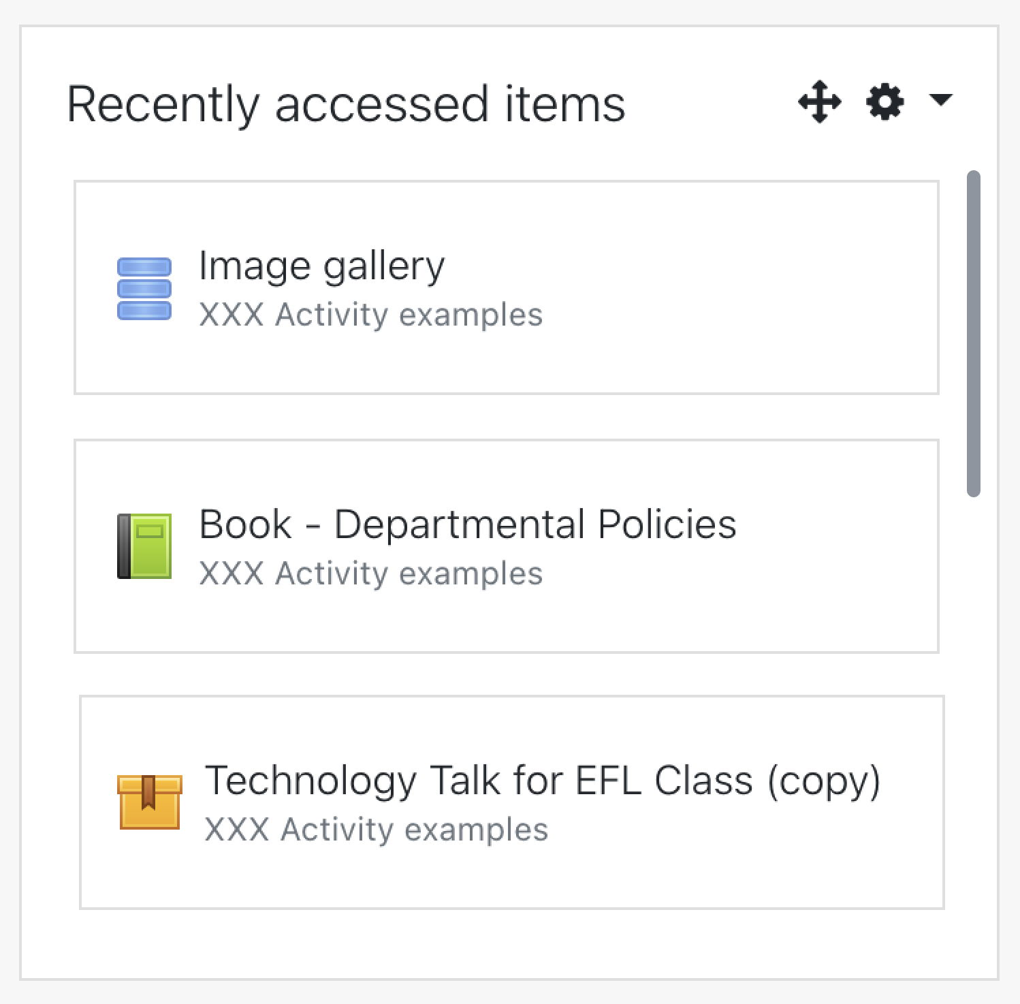Screen dimensions: 1020x1004
Task: Click the word Policies in Book title
Action: pyautogui.click(x=667, y=524)
